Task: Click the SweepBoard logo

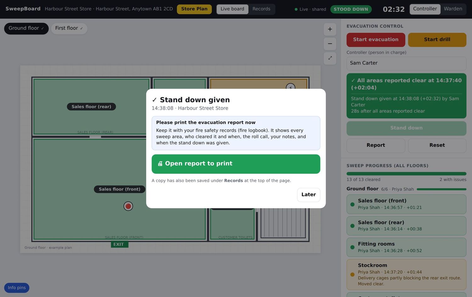Action: pyautogui.click(x=23, y=9)
